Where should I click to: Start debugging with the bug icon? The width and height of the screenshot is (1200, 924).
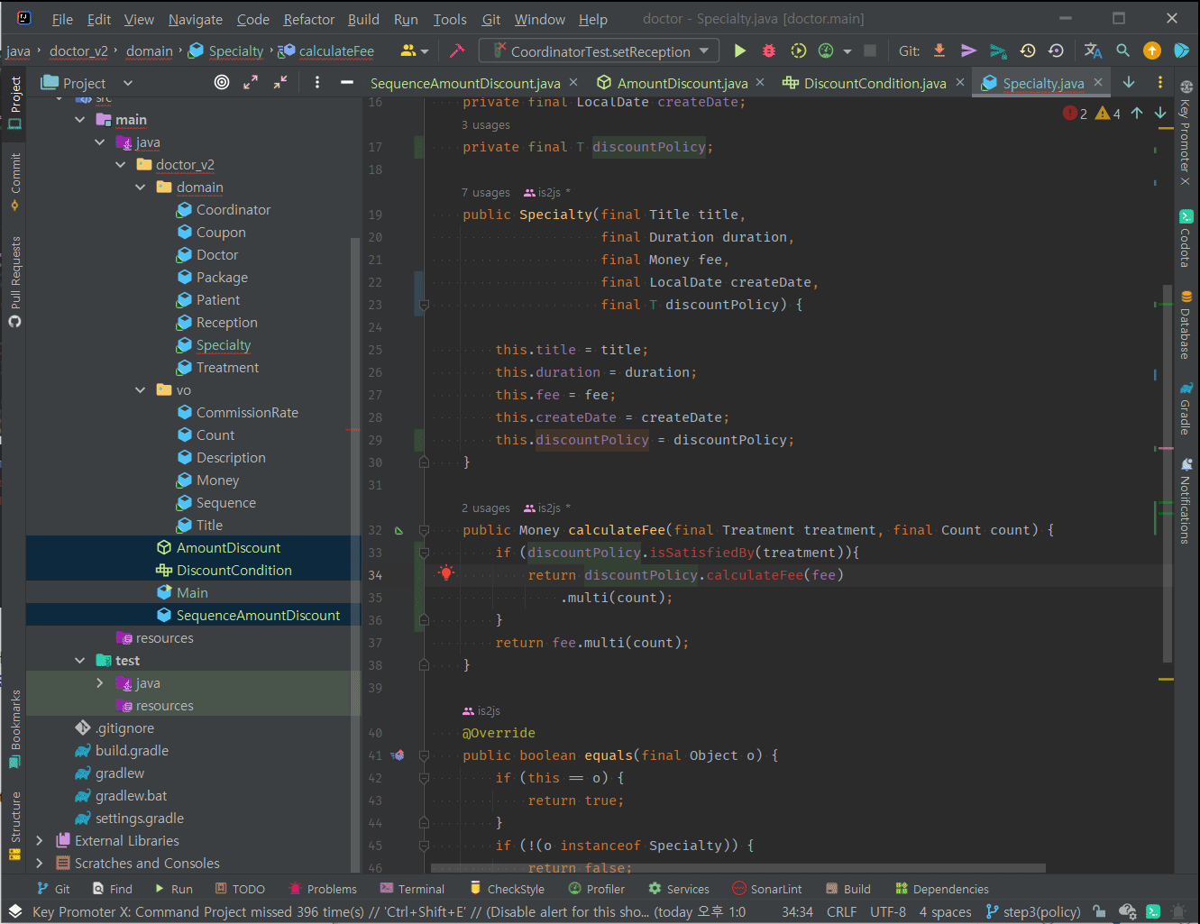coord(769,51)
